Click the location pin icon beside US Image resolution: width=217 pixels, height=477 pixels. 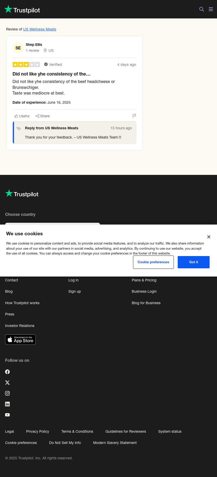pyautogui.click(x=45, y=50)
